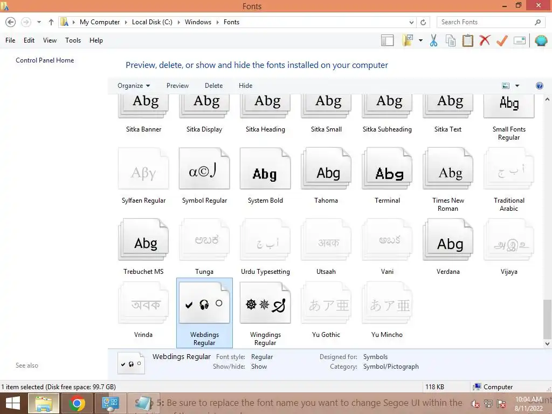Select the Urdu Typesetting font
This screenshot has height=414, width=552.
[265, 246]
